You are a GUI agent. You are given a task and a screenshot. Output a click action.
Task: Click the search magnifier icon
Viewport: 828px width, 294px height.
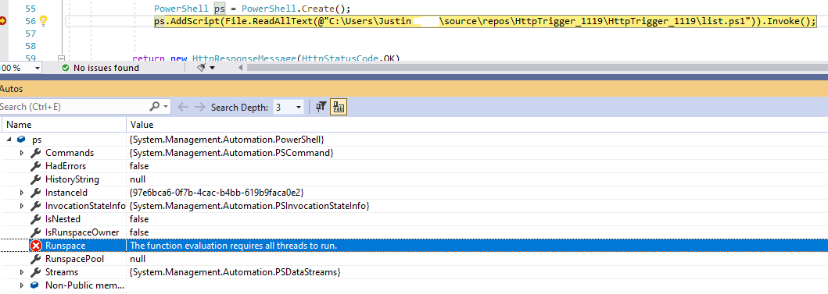[x=155, y=106]
